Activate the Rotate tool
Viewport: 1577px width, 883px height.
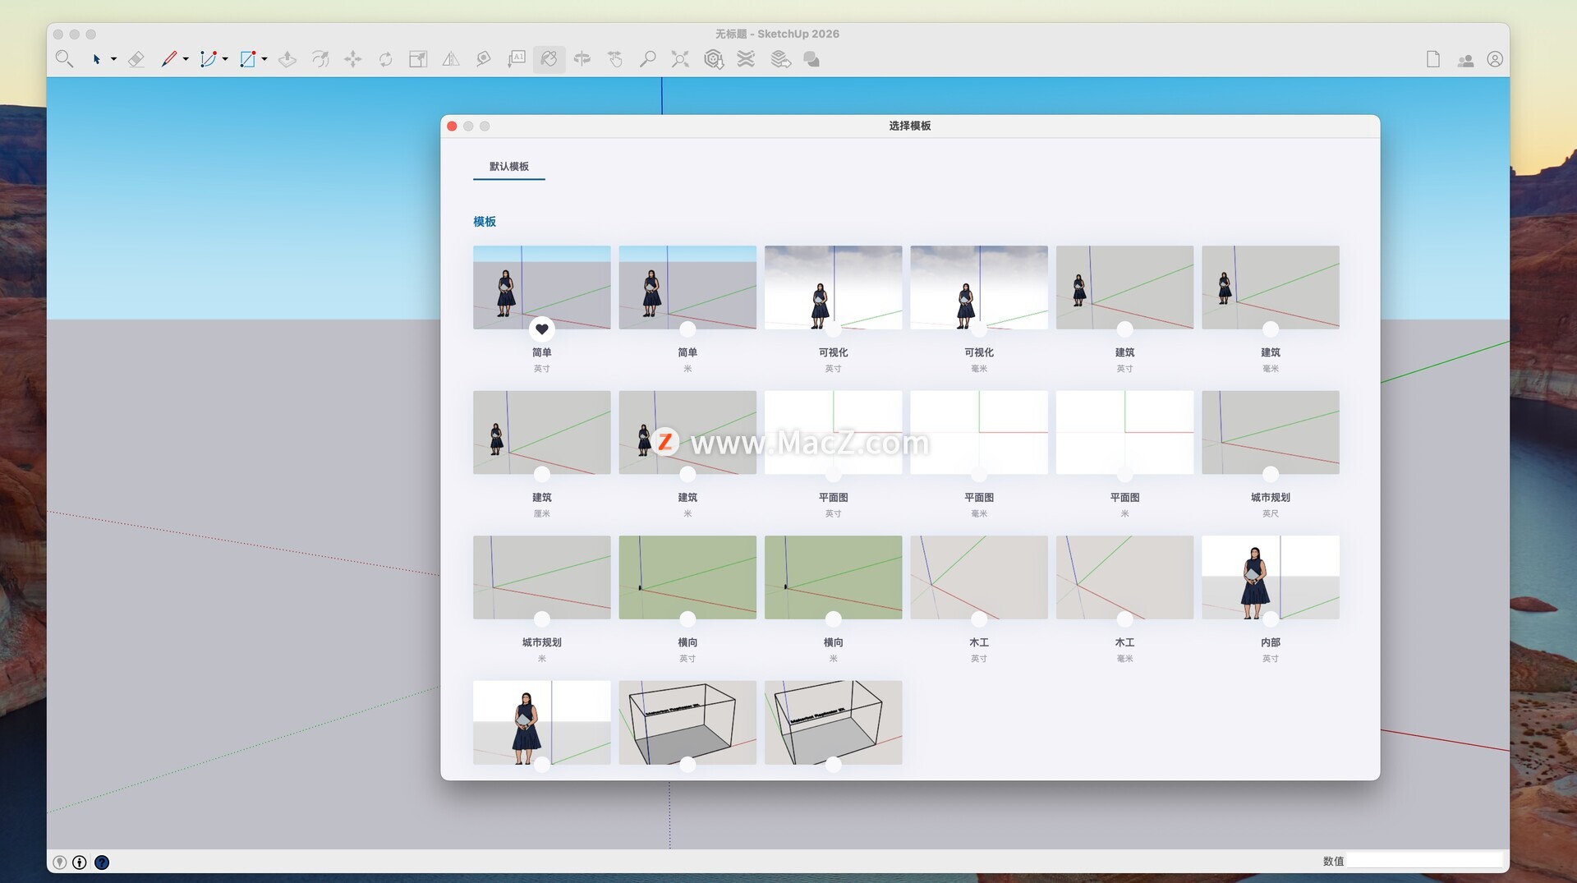point(385,59)
